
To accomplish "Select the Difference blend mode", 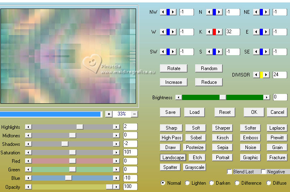I will click(x=237, y=183).
